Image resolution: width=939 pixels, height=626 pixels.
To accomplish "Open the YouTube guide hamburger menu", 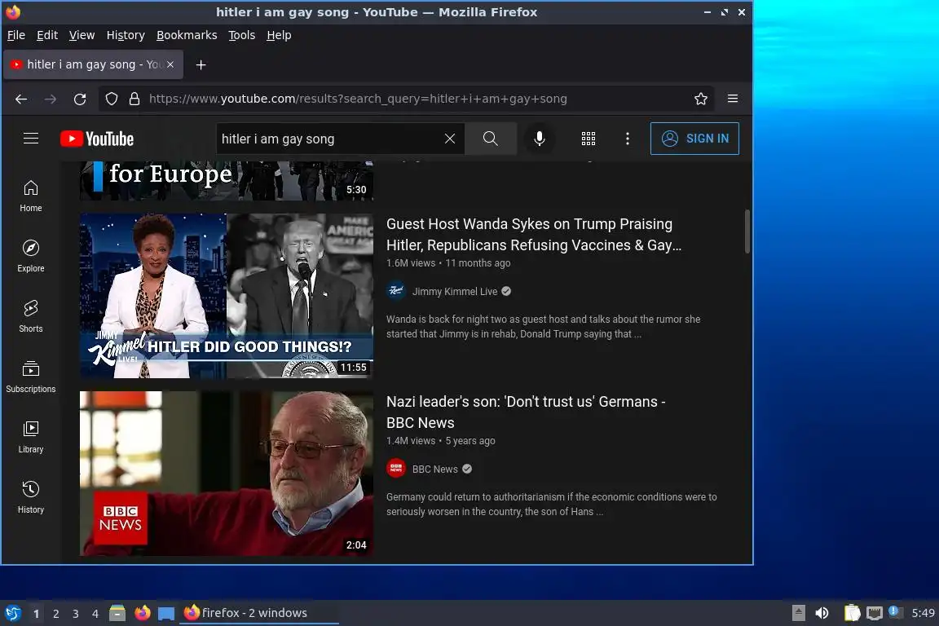I will coord(30,139).
